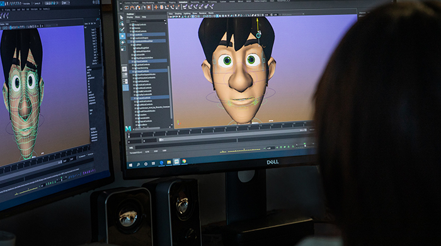The image size is (441, 246).
Task: Open the viewport's Shading menu
Action: 178,13
